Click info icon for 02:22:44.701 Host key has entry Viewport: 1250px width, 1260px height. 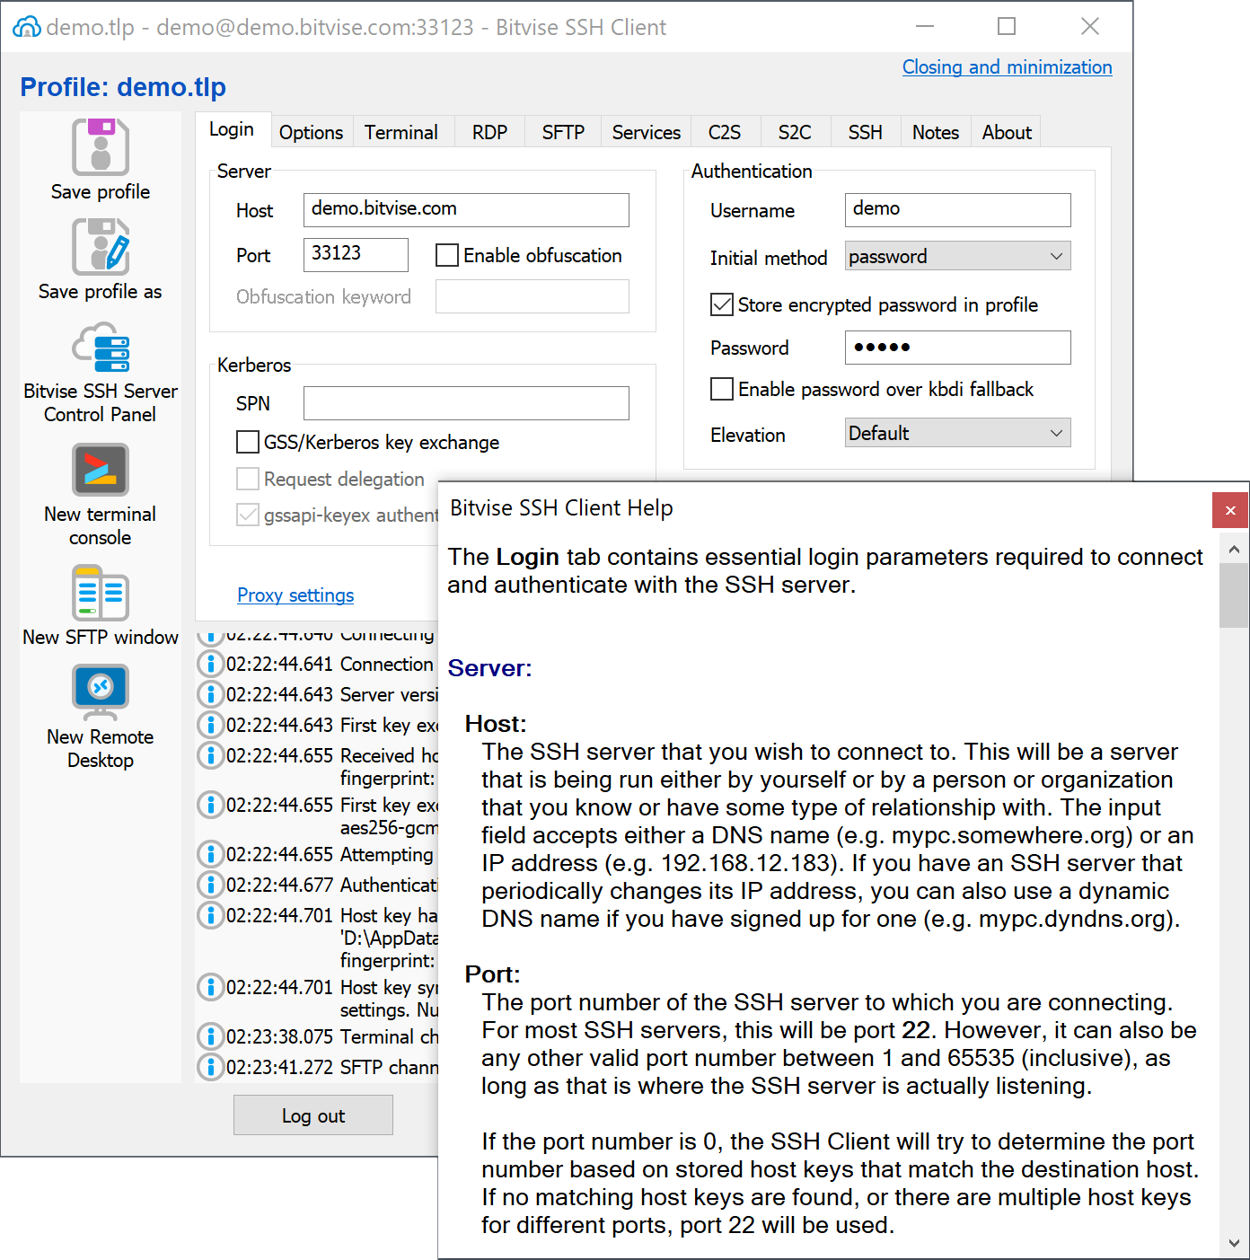(x=210, y=915)
